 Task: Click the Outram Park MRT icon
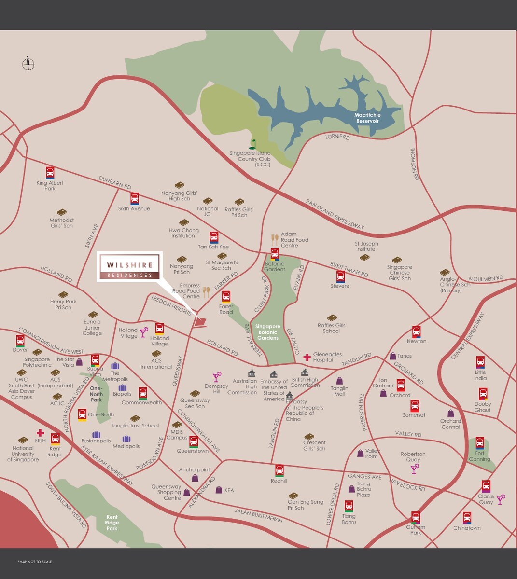click(416, 518)
